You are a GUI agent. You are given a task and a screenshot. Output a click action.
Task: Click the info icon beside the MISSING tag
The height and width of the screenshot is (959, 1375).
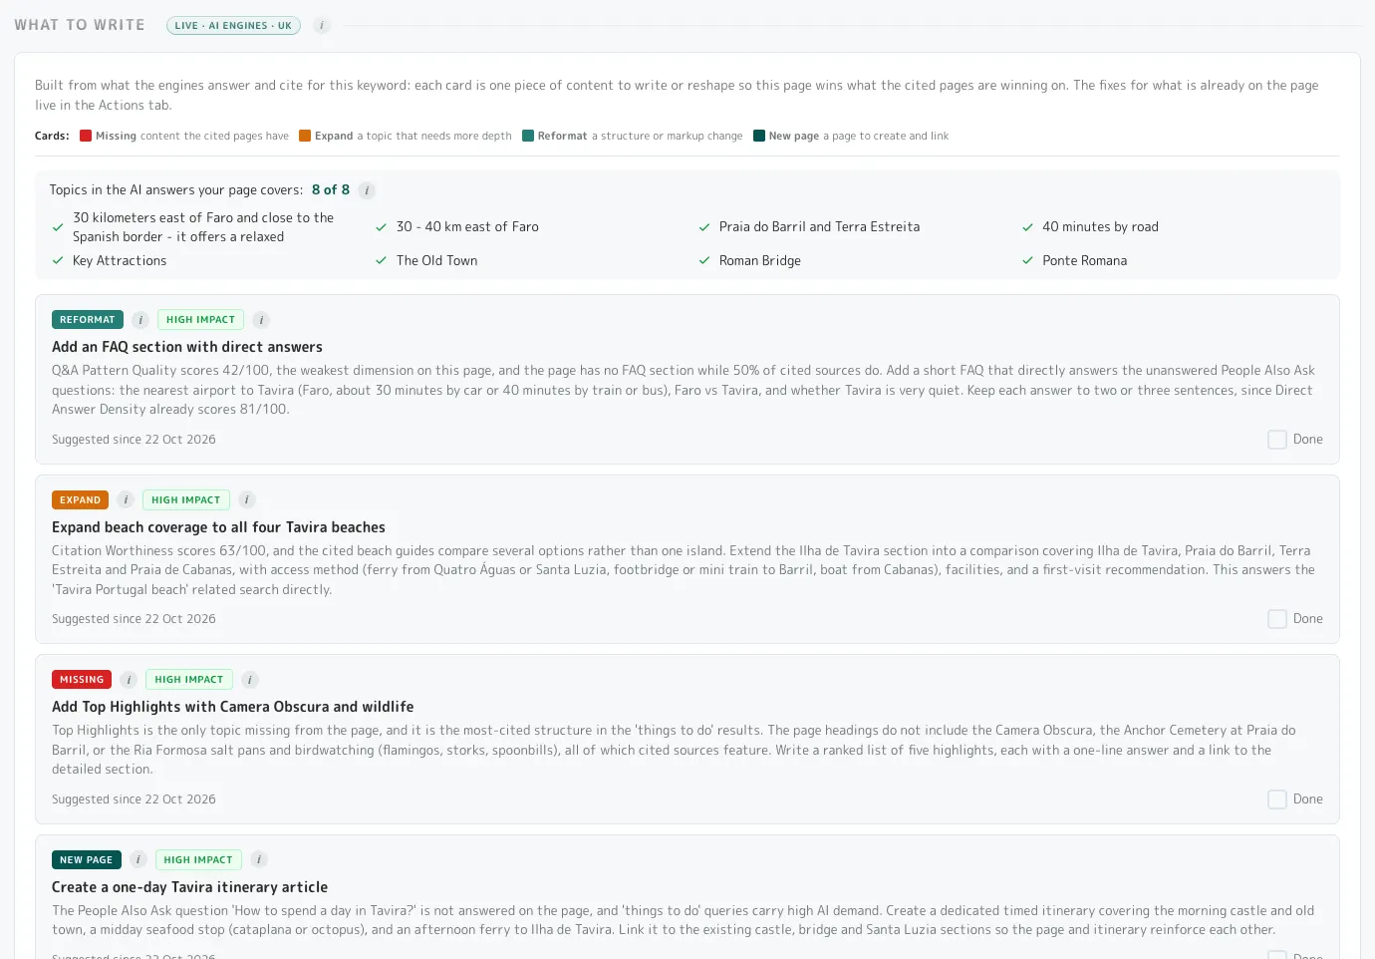(x=129, y=680)
